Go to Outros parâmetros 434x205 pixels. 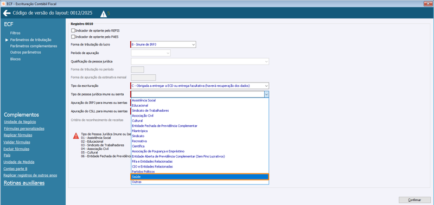pos(25,52)
